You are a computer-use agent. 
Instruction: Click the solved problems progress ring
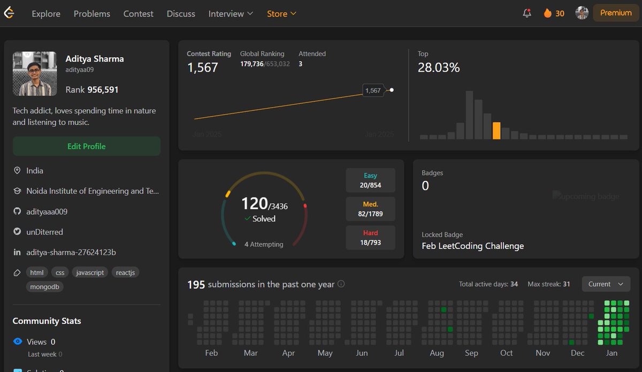(x=264, y=209)
